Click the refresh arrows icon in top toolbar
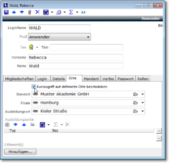 coord(83,12)
